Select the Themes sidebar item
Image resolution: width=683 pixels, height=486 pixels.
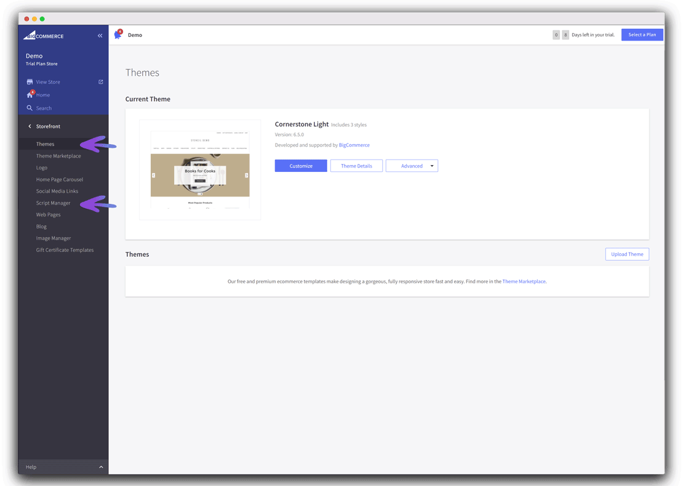45,144
